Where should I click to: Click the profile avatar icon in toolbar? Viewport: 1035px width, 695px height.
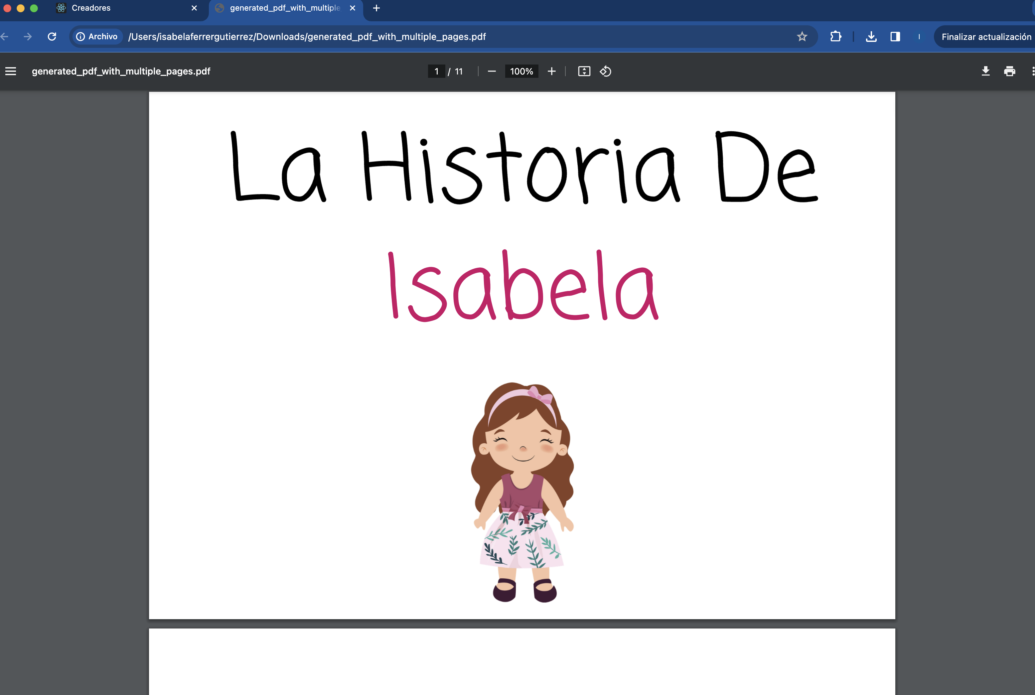(919, 36)
